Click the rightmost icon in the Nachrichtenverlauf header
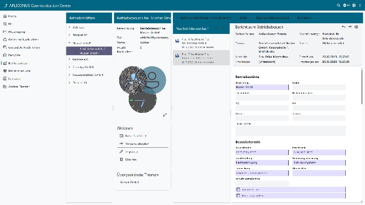 (x=224, y=28)
